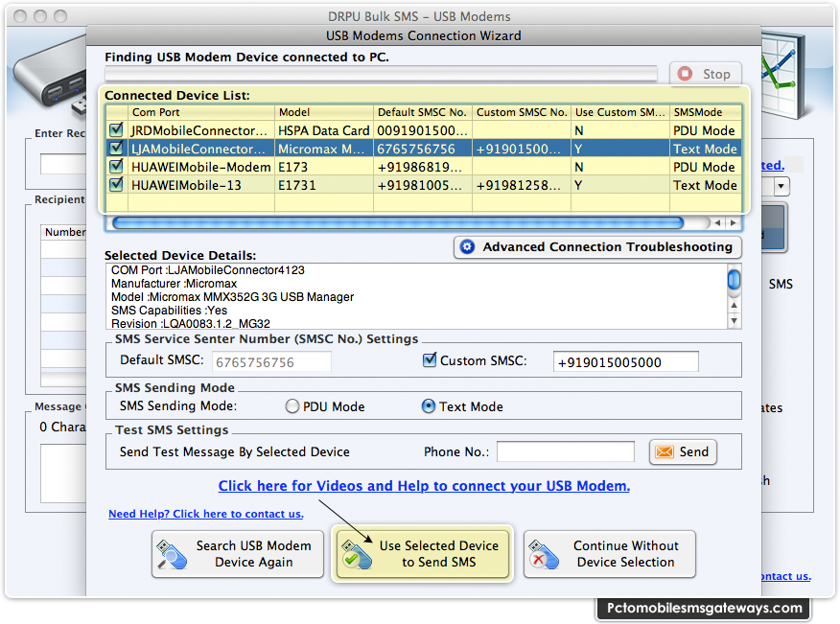Click the E1731 model cell
The image size is (840, 624).
(x=324, y=185)
